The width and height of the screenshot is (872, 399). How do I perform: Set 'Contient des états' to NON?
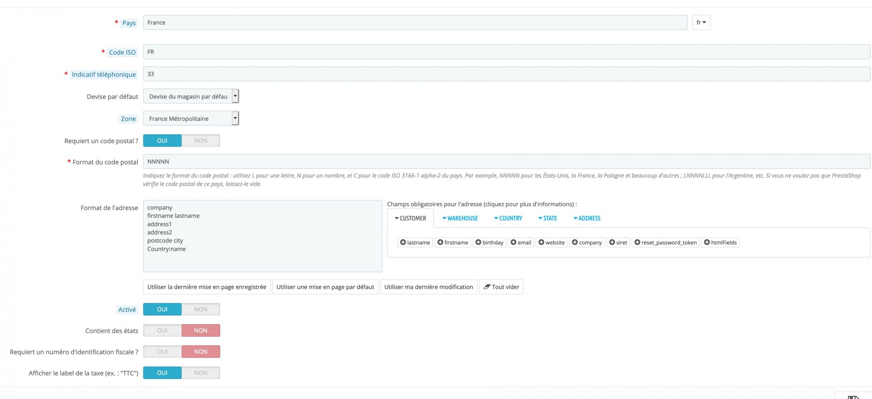201,330
